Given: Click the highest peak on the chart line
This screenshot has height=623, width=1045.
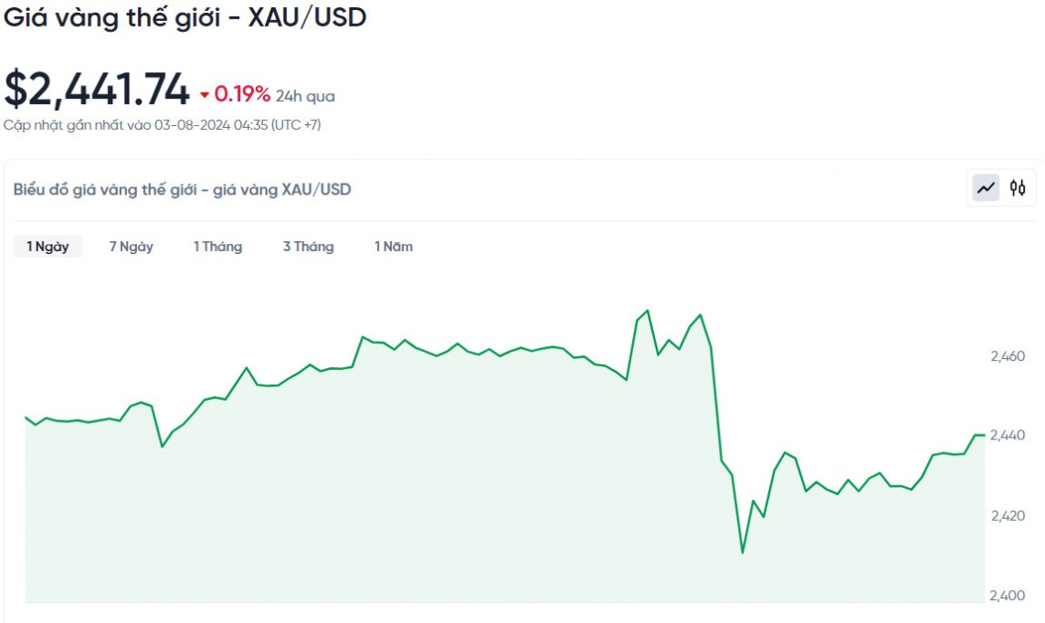Looking at the screenshot, I should coord(648,311).
